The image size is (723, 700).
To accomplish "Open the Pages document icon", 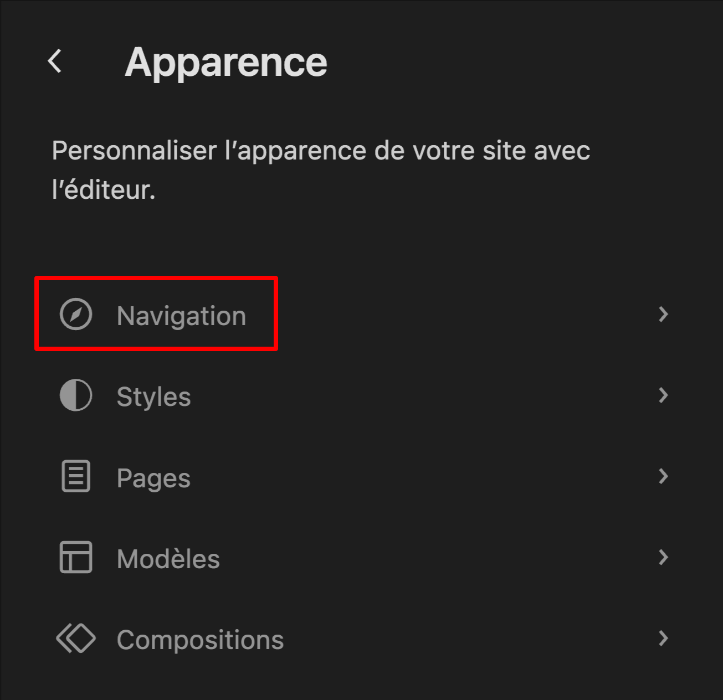I will click(x=75, y=477).
